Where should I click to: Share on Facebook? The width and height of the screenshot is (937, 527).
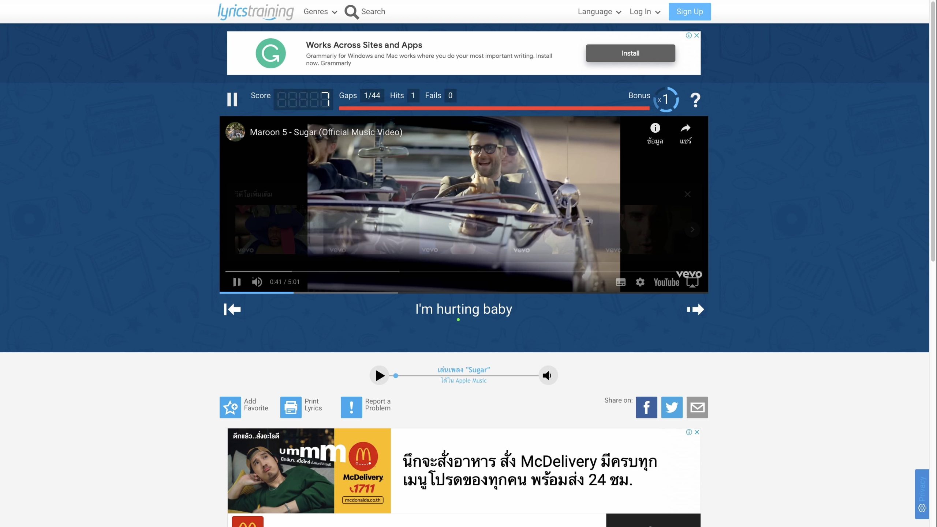(x=646, y=407)
